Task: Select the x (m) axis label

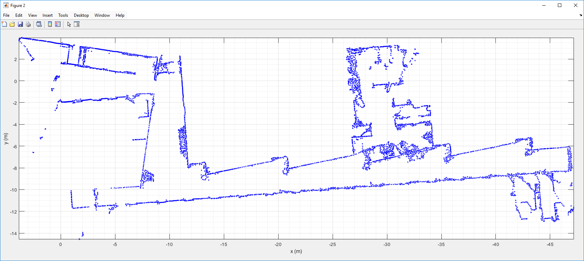Action: [296, 251]
